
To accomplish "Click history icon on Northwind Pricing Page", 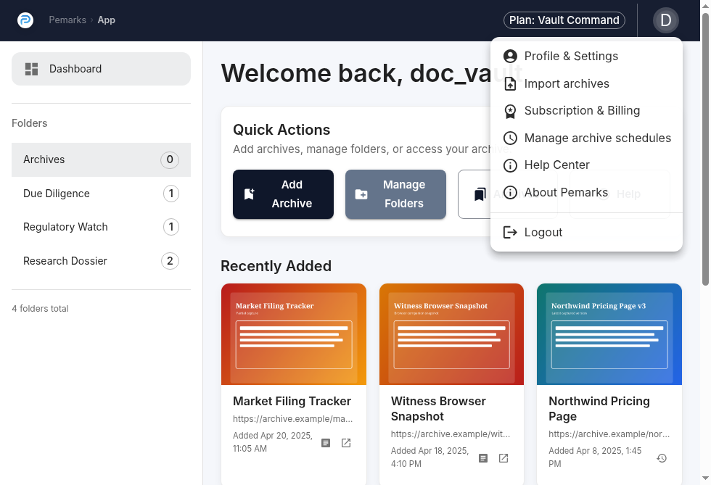I will pos(662,458).
